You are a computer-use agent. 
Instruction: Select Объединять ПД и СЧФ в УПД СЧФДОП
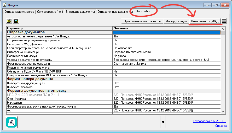pyautogui.click(x=60, y=71)
